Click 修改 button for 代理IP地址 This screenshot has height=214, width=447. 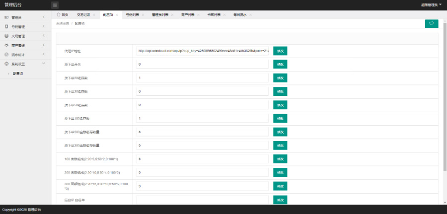click(x=280, y=51)
